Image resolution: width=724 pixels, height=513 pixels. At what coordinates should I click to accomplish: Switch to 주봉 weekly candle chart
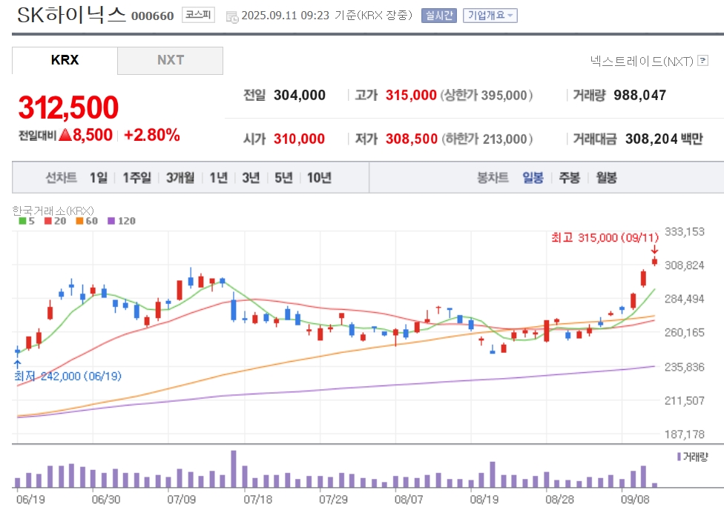click(x=569, y=178)
